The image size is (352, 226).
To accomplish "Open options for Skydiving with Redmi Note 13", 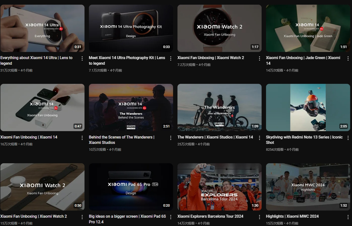I will pyautogui.click(x=348, y=138).
